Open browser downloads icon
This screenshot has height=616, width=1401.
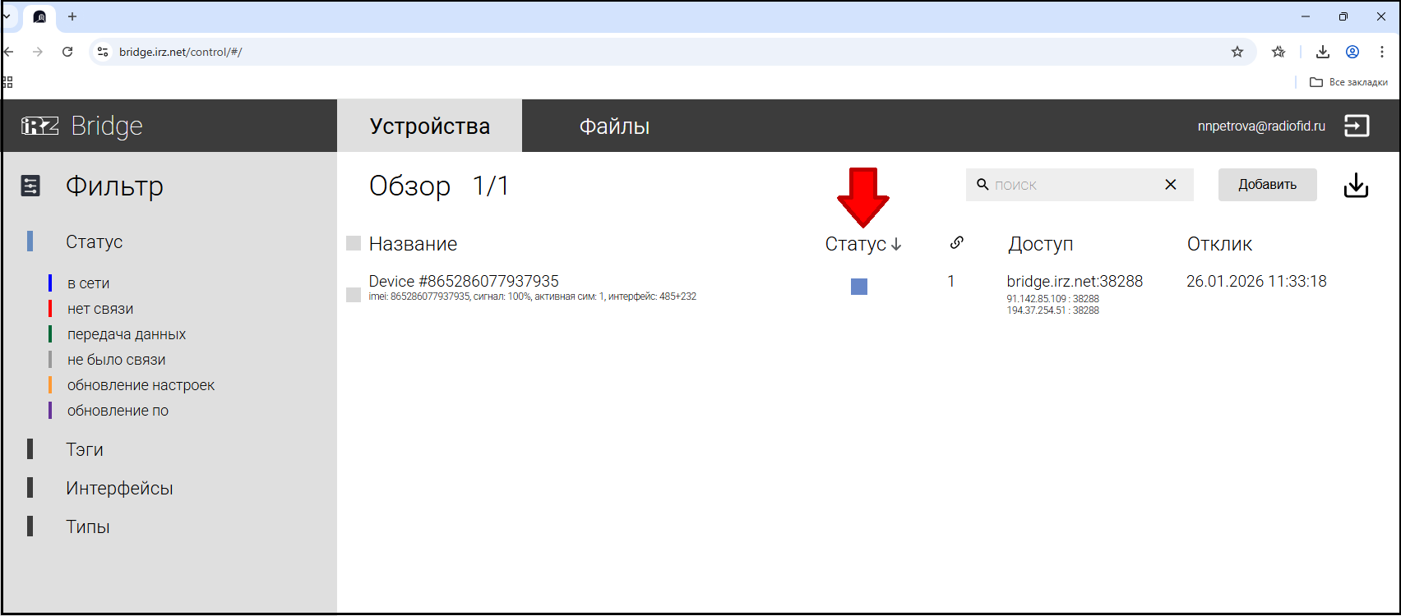tap(1322, 52)
